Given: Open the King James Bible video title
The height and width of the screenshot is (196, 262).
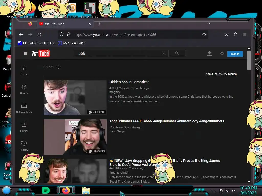Looking at the screenshot, I should coord(165,163).
